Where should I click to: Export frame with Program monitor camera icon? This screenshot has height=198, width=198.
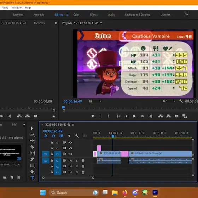coord(177,116)
